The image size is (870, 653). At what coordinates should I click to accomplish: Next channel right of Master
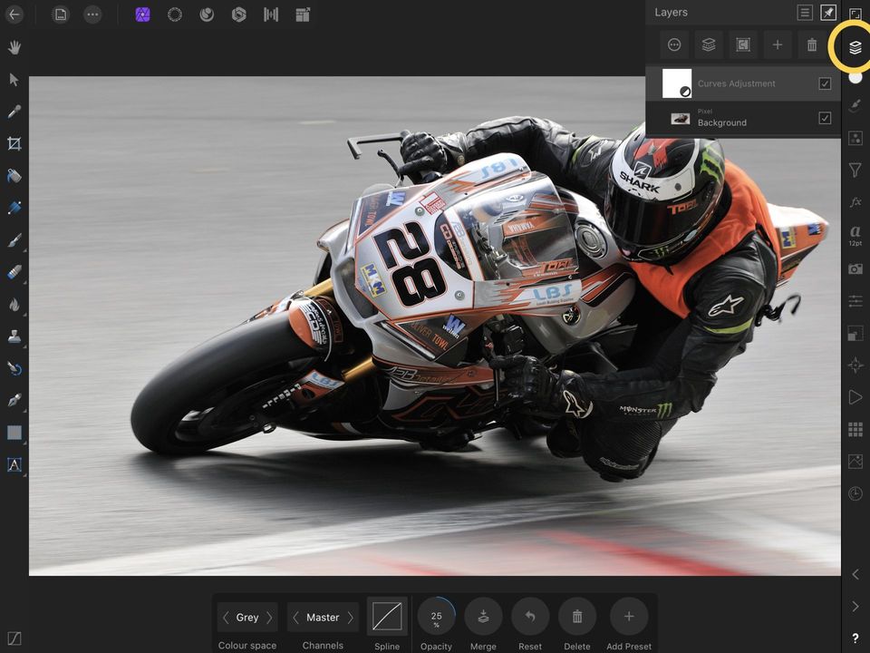350,617
